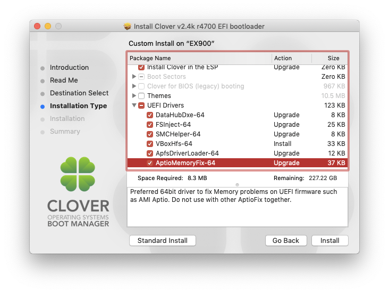This screenshot has width=389, height=293.
Task: Check the Themes checkbox
Action: (141, 96)
